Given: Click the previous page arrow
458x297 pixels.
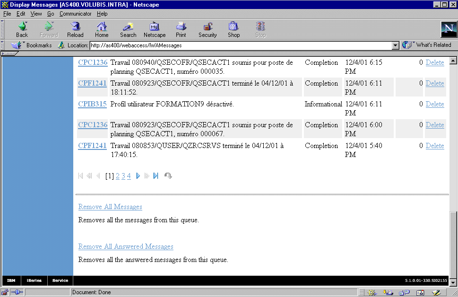Looking at the screenshot, I should pos(98,175).
